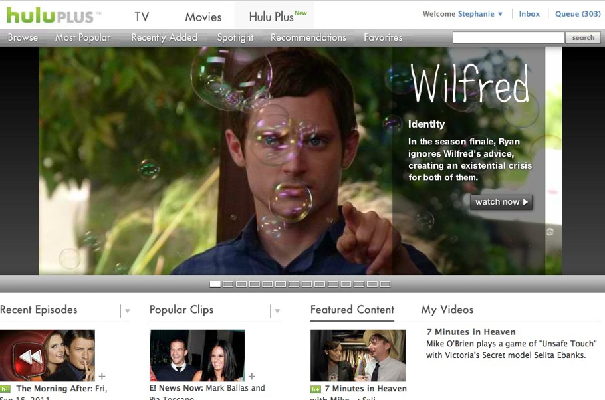Open The Morning After episode thumbnail
Screen dimensions: 605x400
tap(47, 355)
